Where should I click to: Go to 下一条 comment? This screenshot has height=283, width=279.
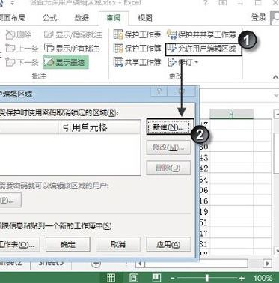point(21,62)
